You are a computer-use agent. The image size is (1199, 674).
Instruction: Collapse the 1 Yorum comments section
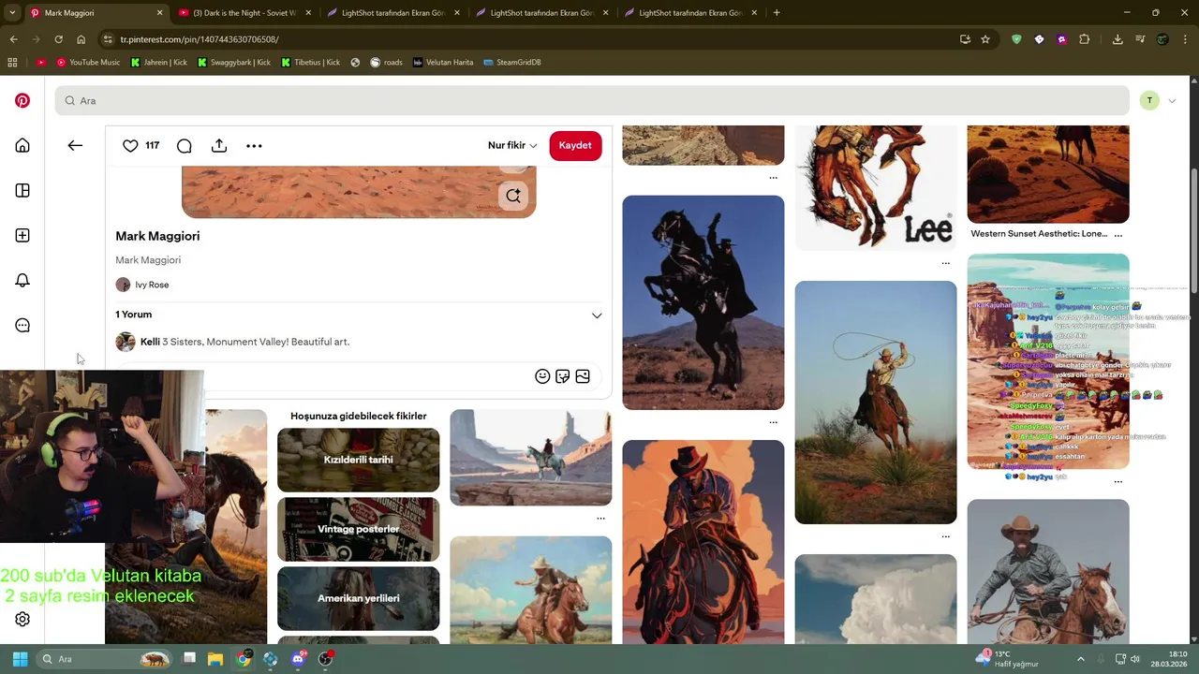coord(597,315)
